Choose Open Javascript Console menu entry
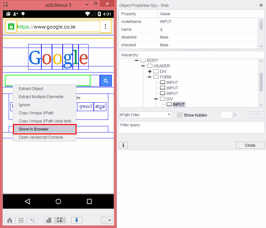 [41, 137]
